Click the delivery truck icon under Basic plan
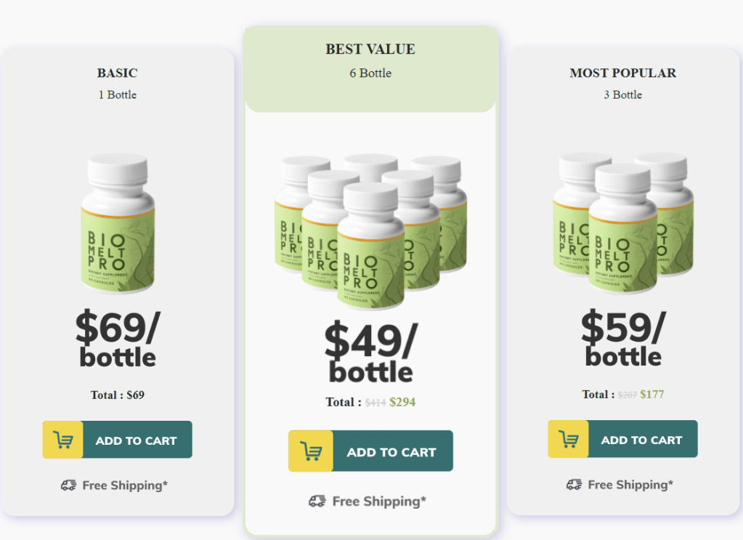This screenshot has width=743, height=540. click(x=69, y=485)
